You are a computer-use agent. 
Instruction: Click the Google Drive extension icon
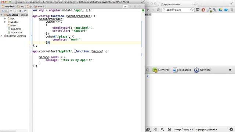point(220,10)
